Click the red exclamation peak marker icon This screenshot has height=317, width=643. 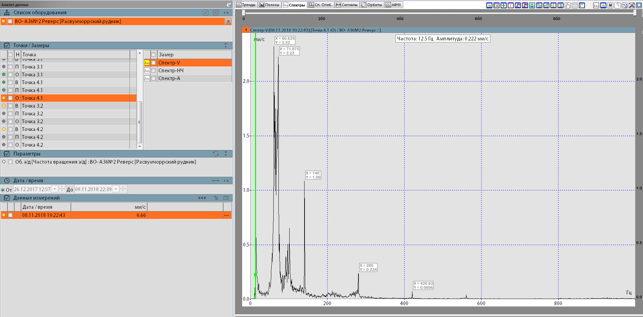[x=561, y=5]
